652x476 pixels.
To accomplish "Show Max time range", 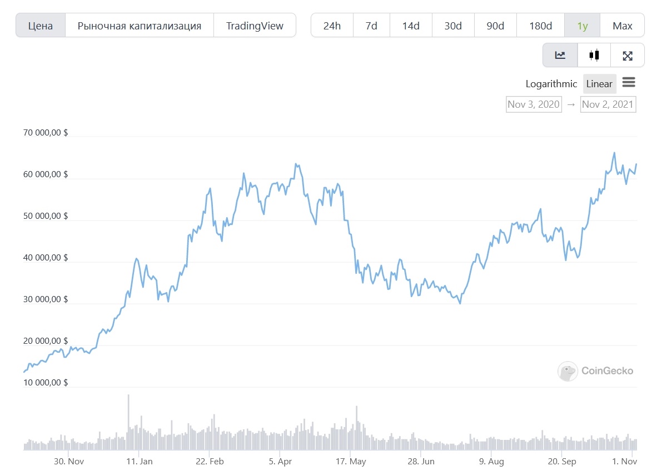I will coord(623,26).
